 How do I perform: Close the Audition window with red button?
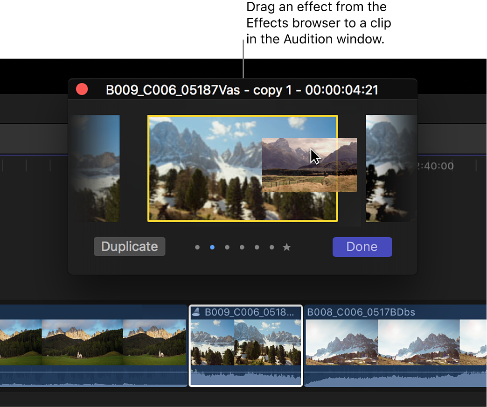[82, 89]
